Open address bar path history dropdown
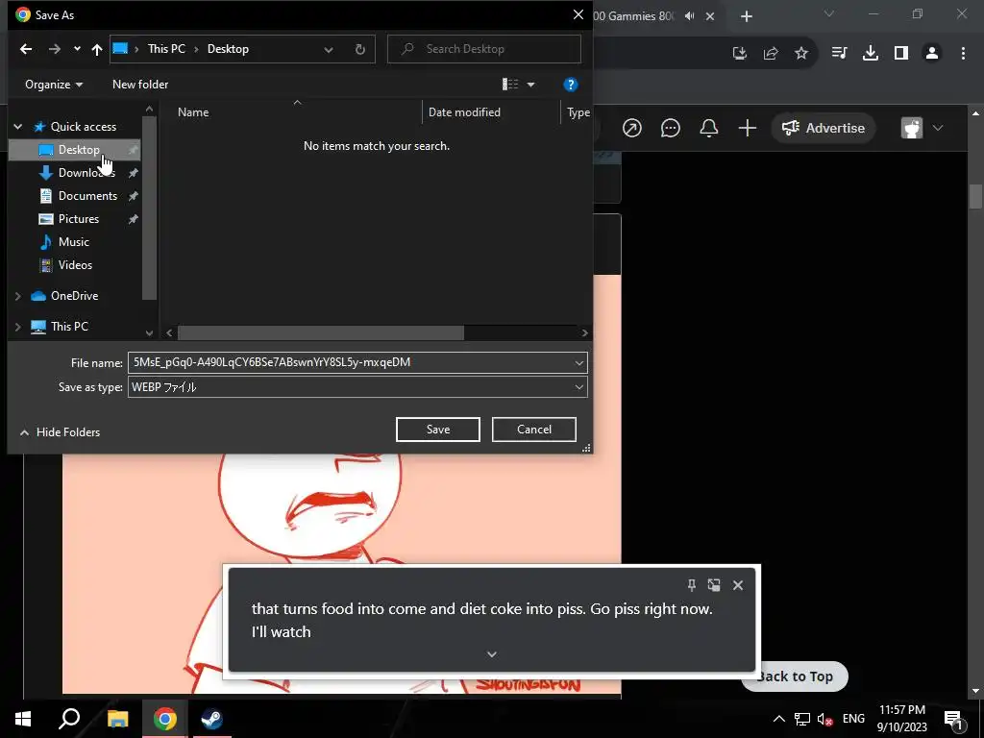Screen dimensions: 984x738 [329, 50]
